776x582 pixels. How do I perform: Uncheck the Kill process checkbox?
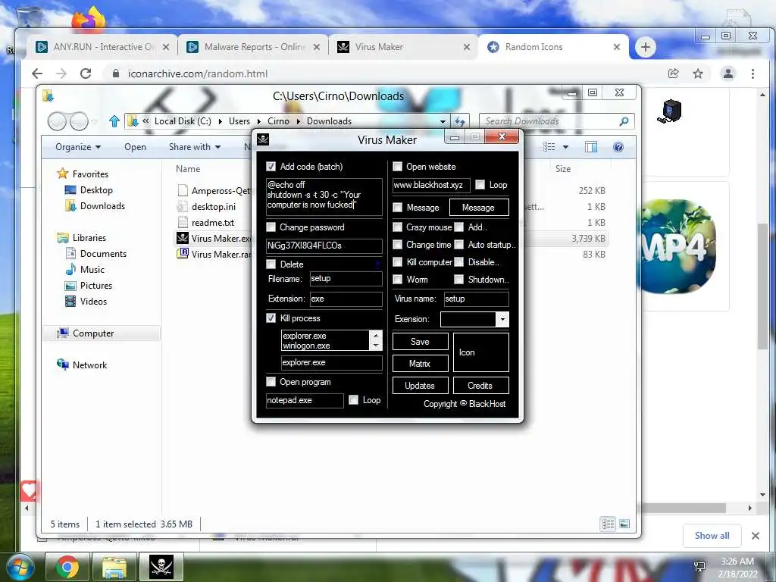tap(271, 318)
